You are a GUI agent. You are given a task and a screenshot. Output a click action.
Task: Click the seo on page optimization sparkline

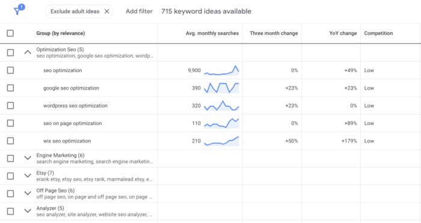pos(221,123)
